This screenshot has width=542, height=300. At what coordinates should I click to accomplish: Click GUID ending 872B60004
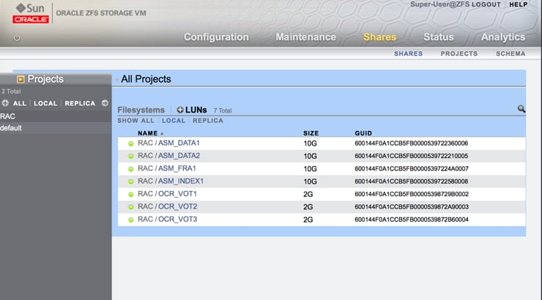412,220
